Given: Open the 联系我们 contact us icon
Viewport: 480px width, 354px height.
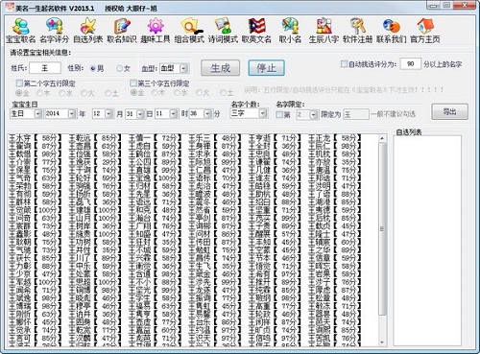Looking at the screenshot, I should pos(392,31).
